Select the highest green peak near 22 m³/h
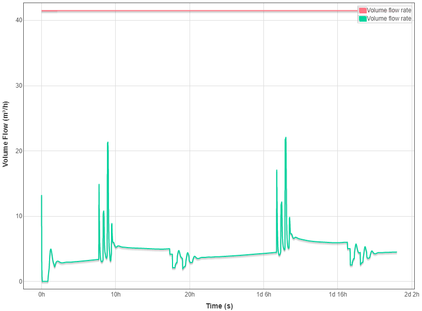Screen dimensions: 422x311 tap(285, 138)
